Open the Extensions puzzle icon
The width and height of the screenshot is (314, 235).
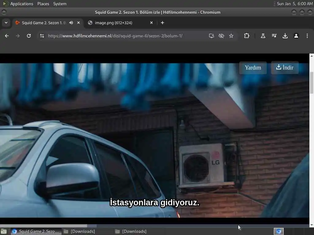coord(247,36)
